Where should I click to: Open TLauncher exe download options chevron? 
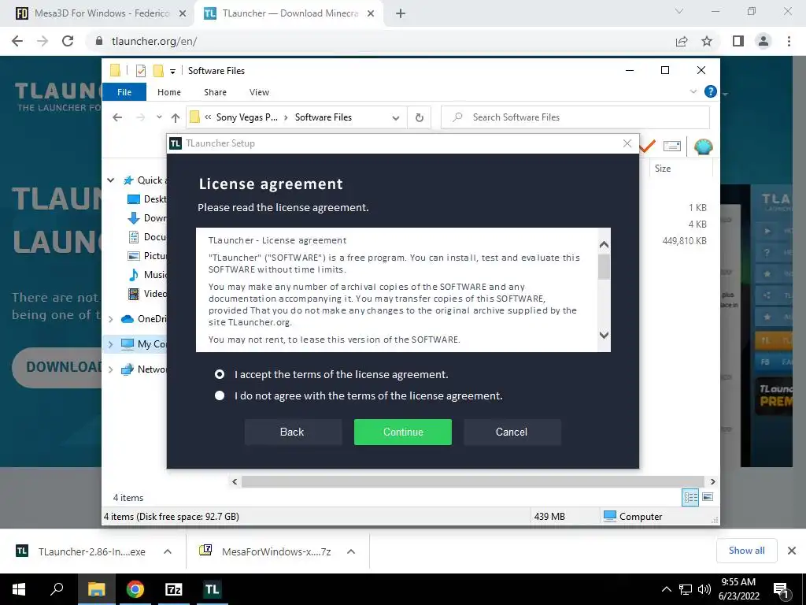click(168, 551)
